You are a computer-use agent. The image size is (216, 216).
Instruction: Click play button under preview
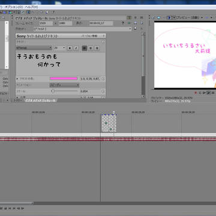(x=208, y=92)
